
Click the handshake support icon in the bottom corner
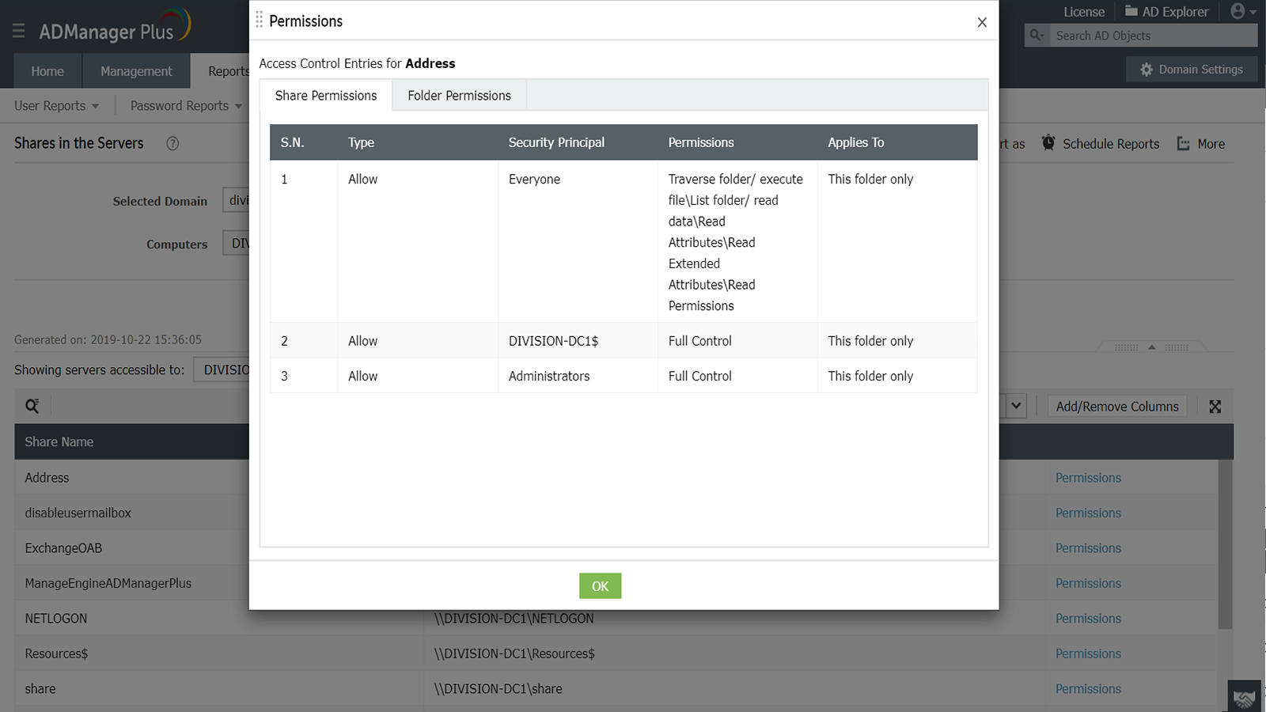pos(1245,698)
